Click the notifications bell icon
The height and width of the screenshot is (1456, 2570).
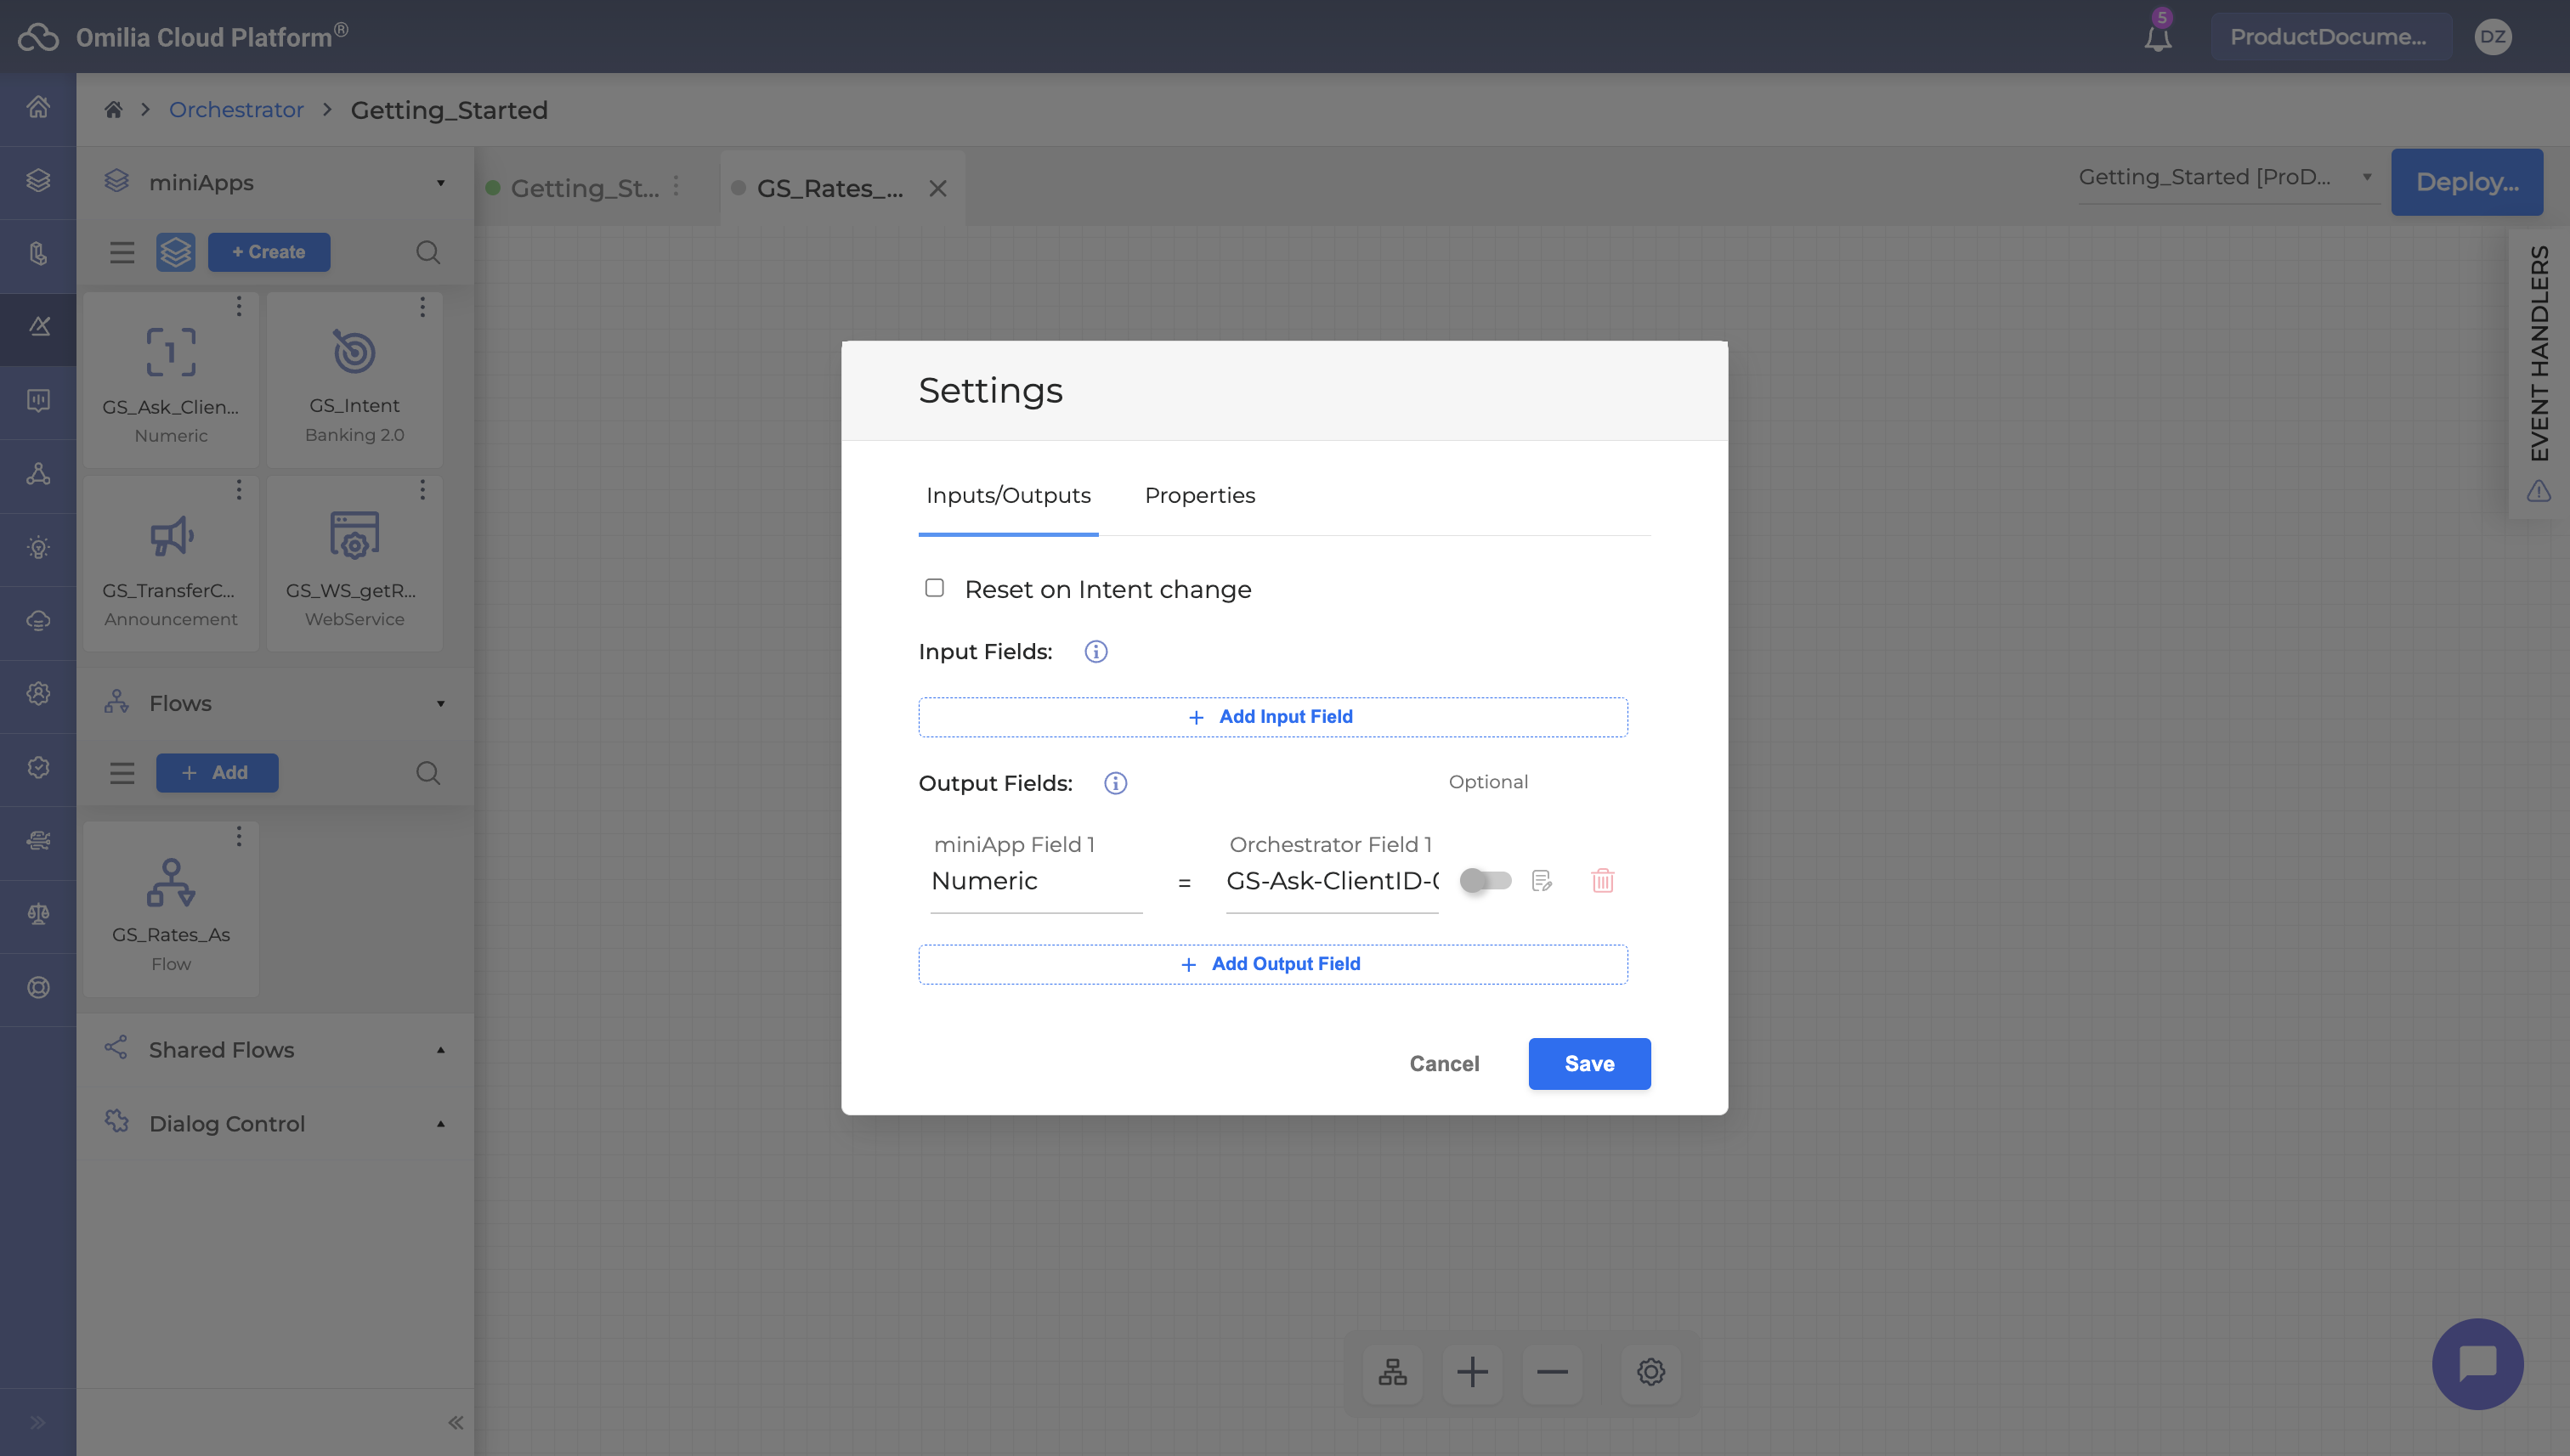(2158, 38)
